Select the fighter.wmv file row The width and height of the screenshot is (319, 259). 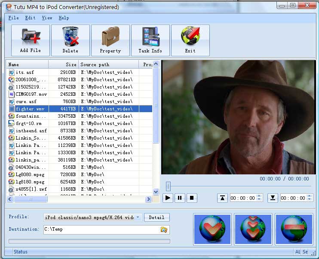(80, 109)
